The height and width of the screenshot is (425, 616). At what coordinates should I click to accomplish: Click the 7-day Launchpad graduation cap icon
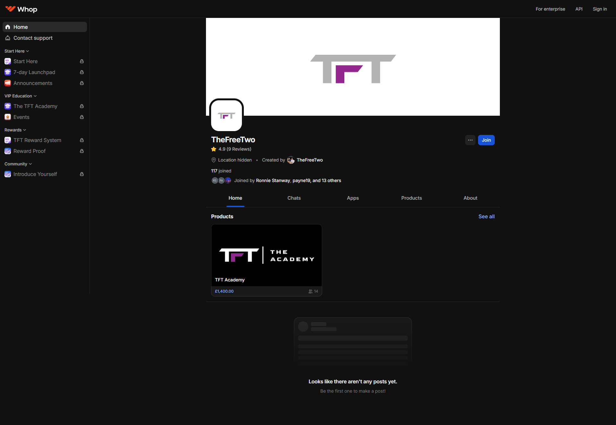point(8,72)
